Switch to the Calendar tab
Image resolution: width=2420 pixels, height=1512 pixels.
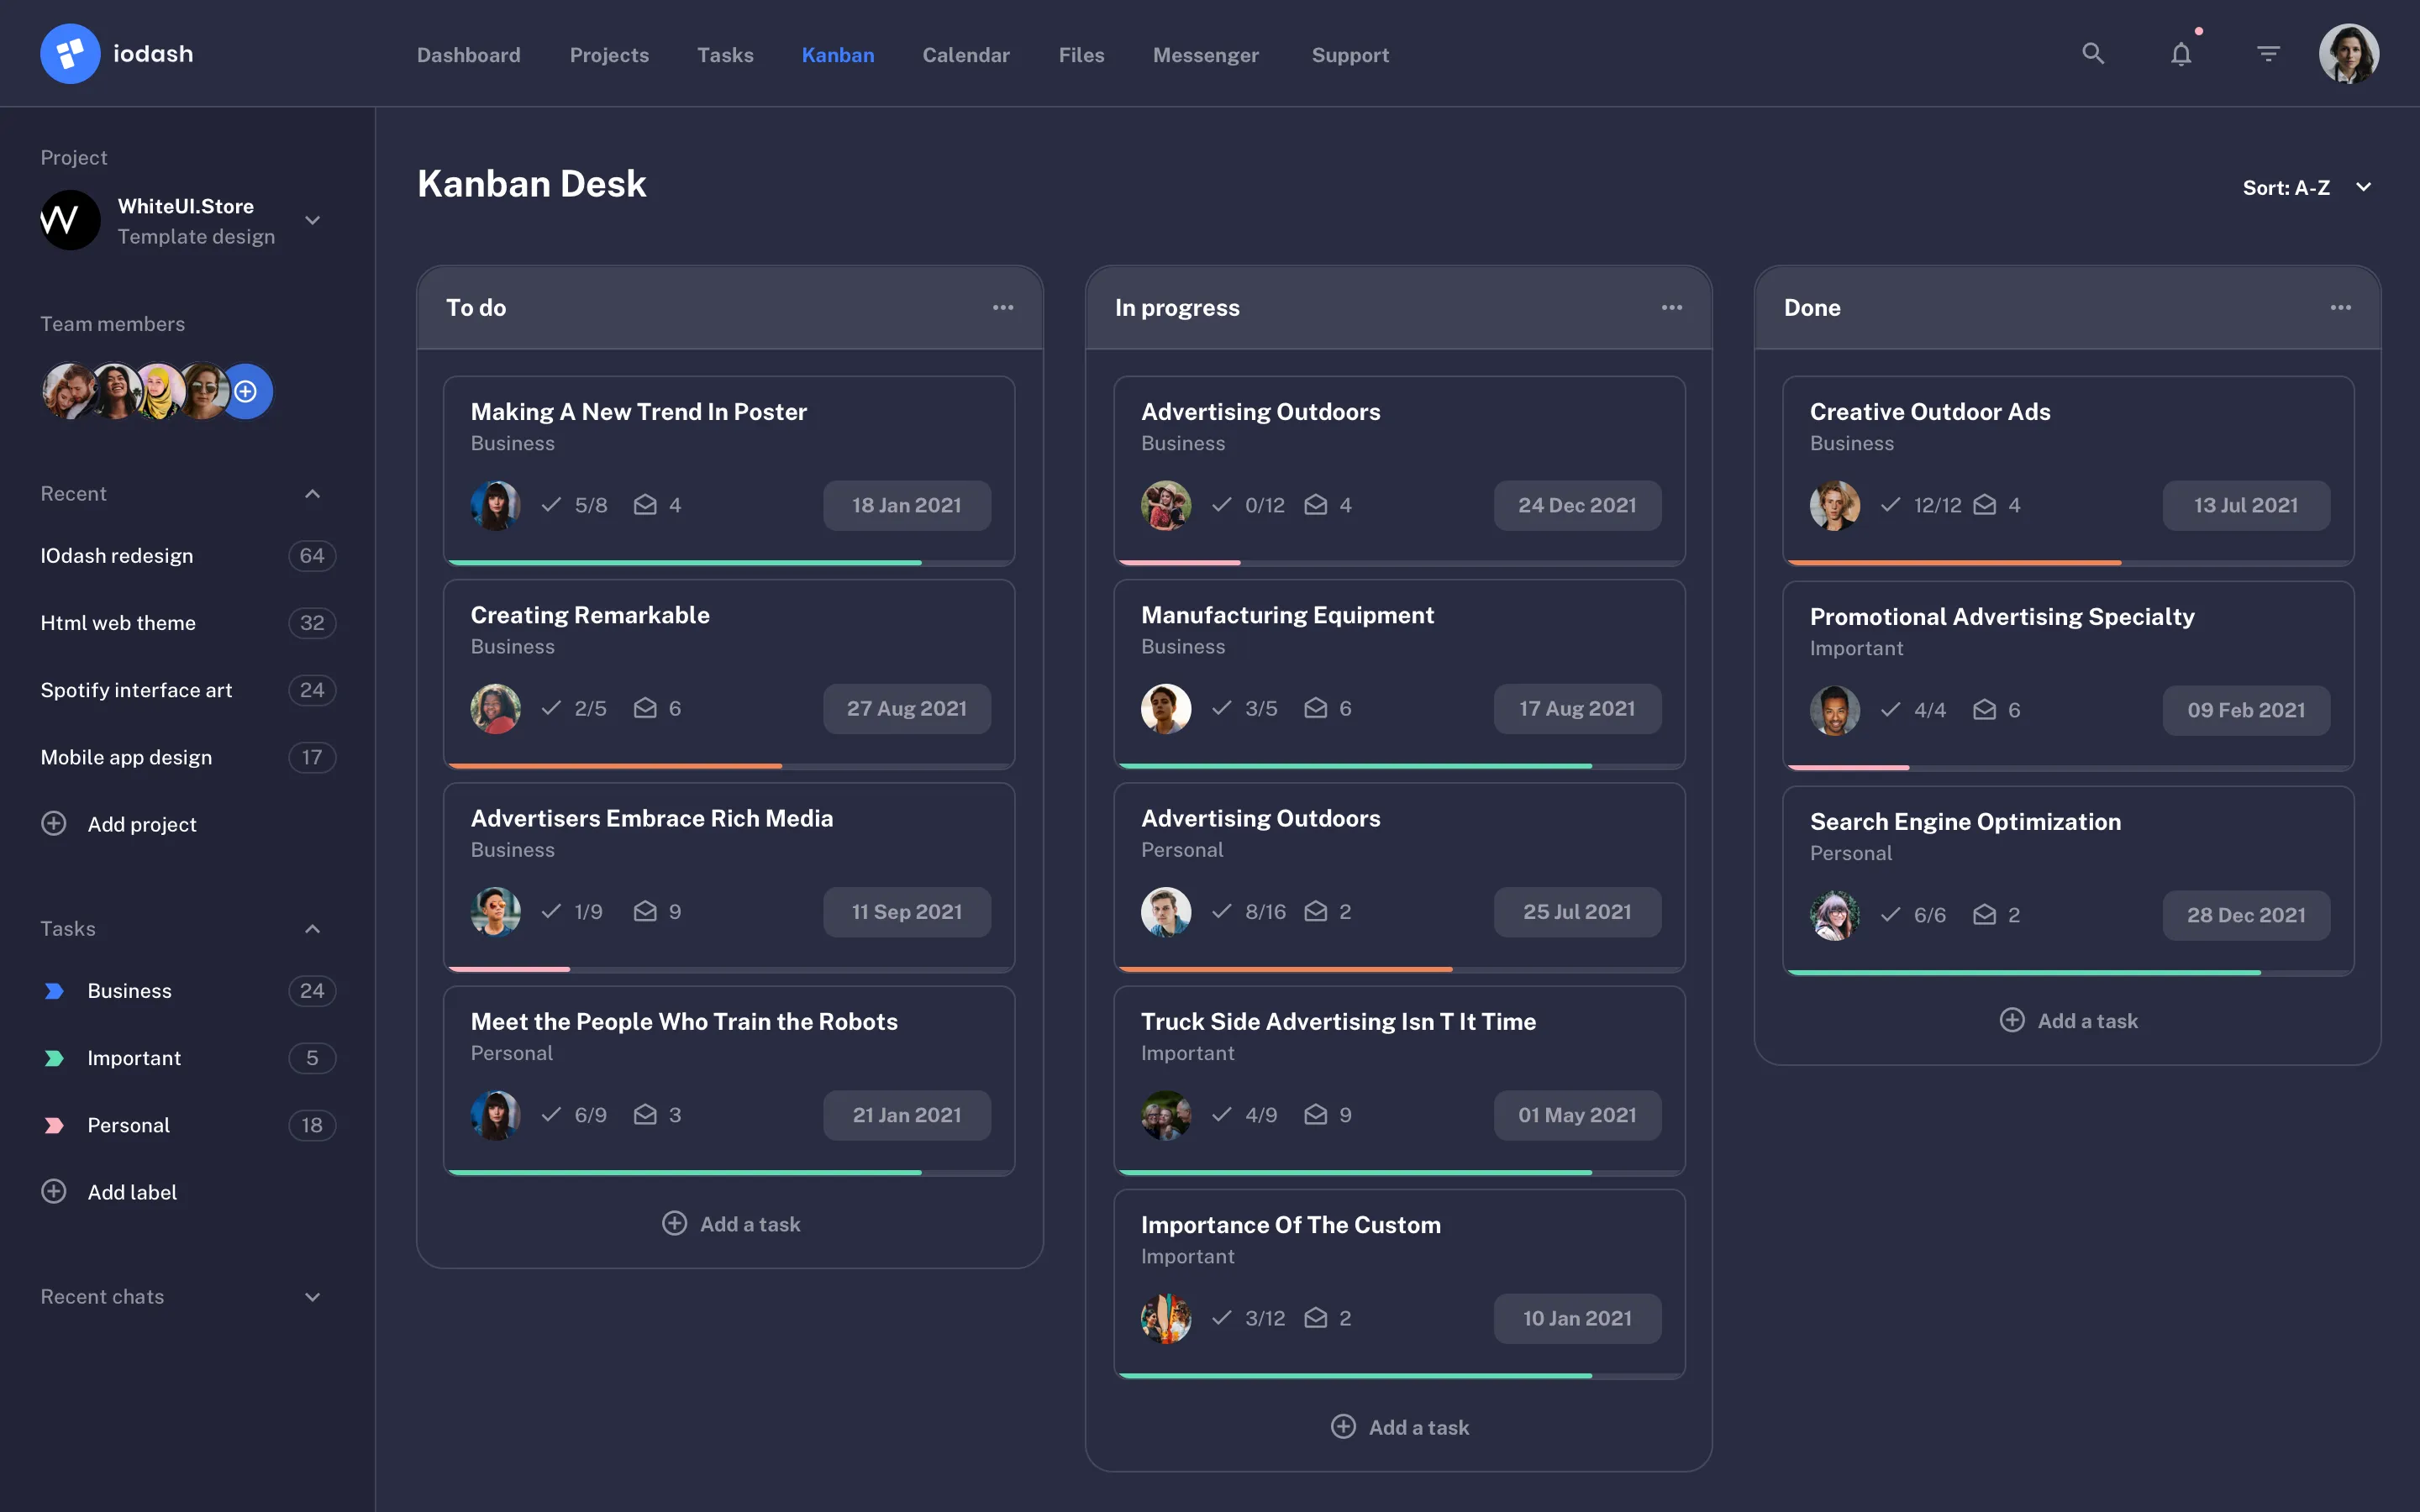(965, 55)
